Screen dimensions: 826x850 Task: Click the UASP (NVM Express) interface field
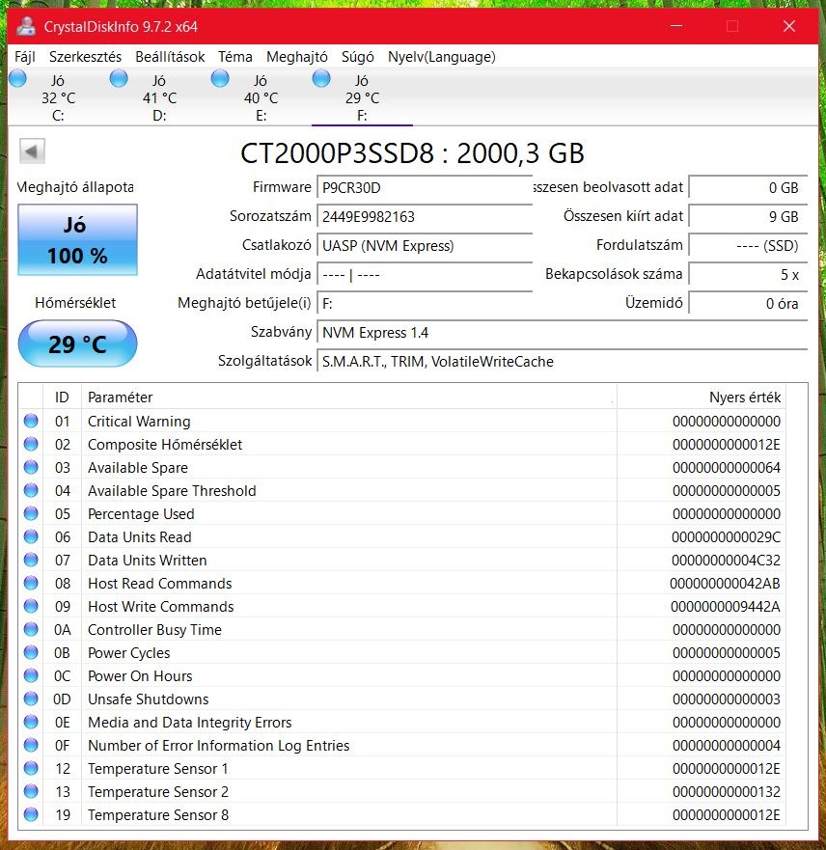coord(425,246)
